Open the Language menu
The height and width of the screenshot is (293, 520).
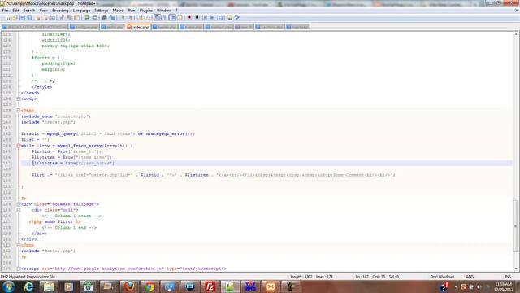[81, 11]
